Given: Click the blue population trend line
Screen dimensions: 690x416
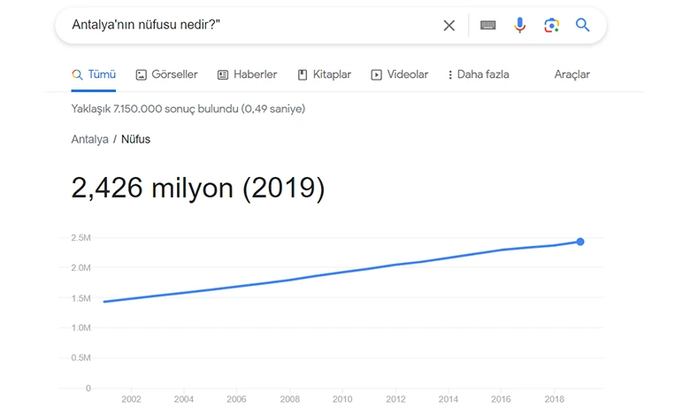Looking at the screenshot, I should (342, 273).
